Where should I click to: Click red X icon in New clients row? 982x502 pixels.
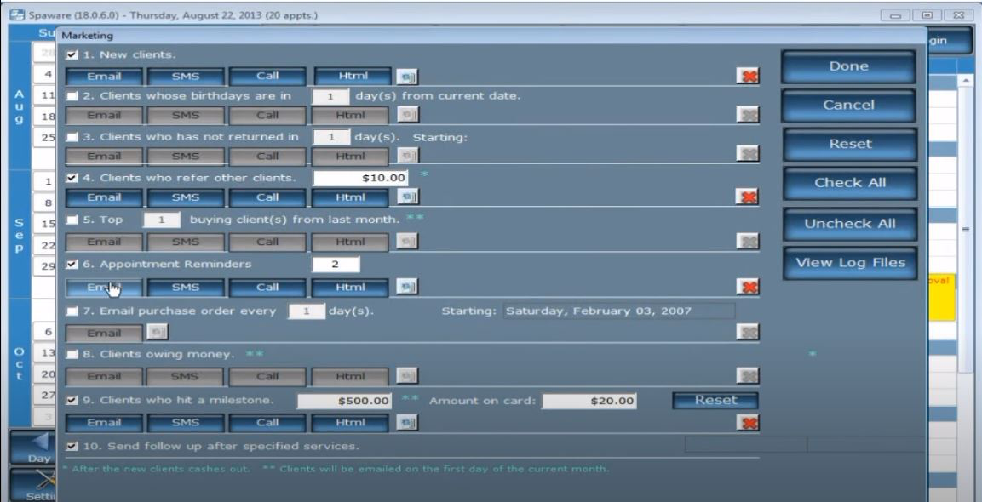pos(748,77)
